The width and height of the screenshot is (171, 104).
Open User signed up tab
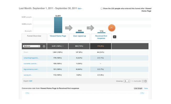80,36
